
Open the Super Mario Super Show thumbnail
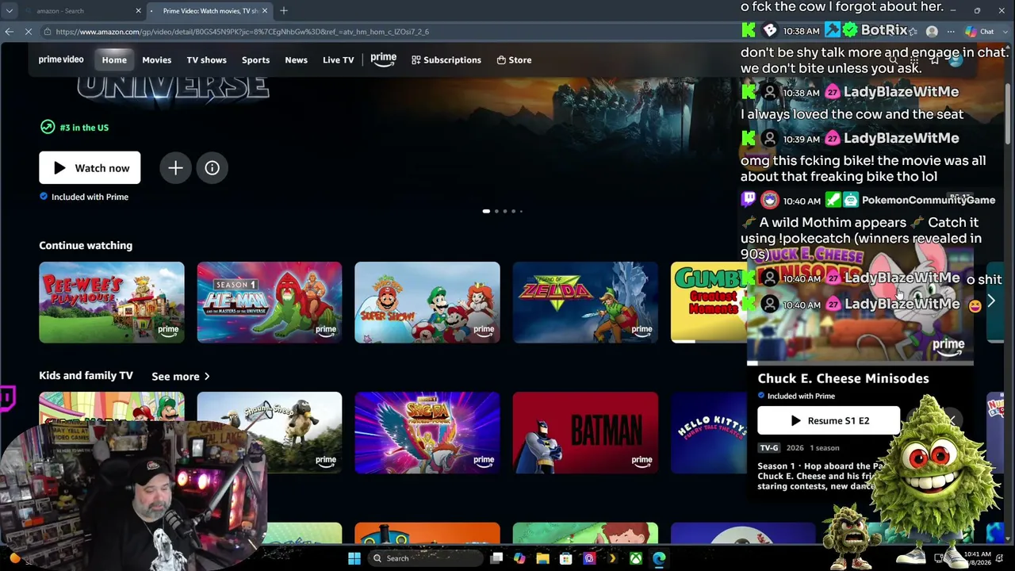(427, 302)
